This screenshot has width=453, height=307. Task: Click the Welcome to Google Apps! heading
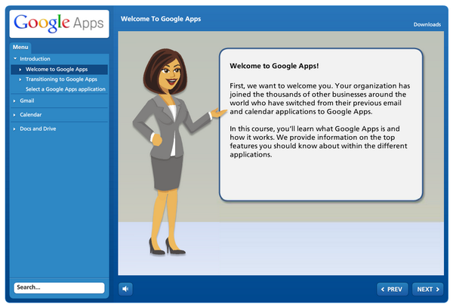274,66
